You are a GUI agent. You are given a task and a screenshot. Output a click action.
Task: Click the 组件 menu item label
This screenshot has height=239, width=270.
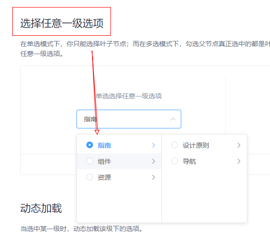[104, 161]
